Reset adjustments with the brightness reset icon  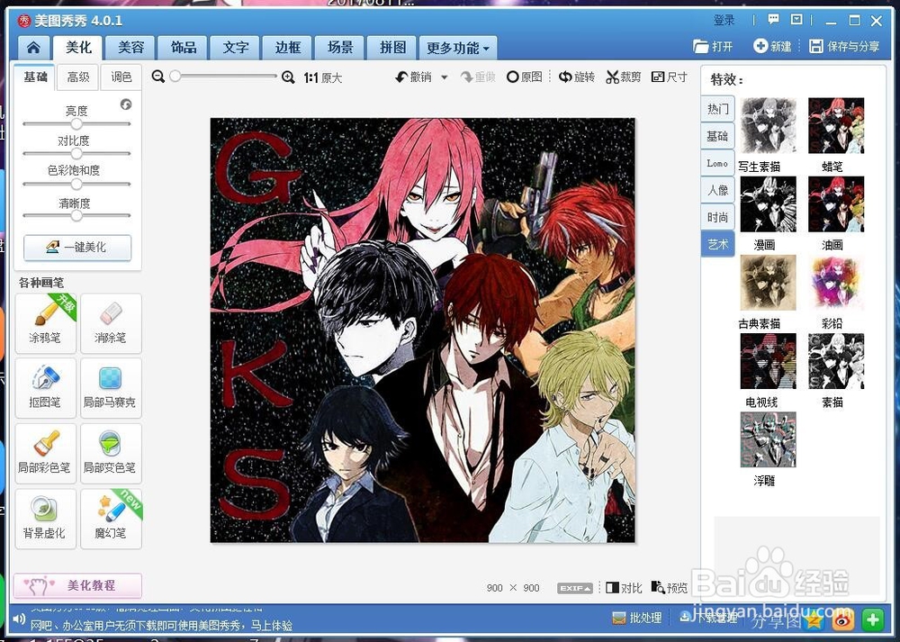point(126,104)
